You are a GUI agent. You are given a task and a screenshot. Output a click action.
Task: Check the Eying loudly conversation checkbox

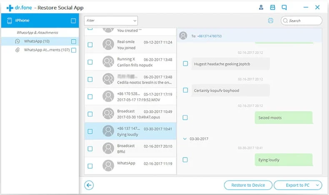pyautogui.click(x=90, y=131)
